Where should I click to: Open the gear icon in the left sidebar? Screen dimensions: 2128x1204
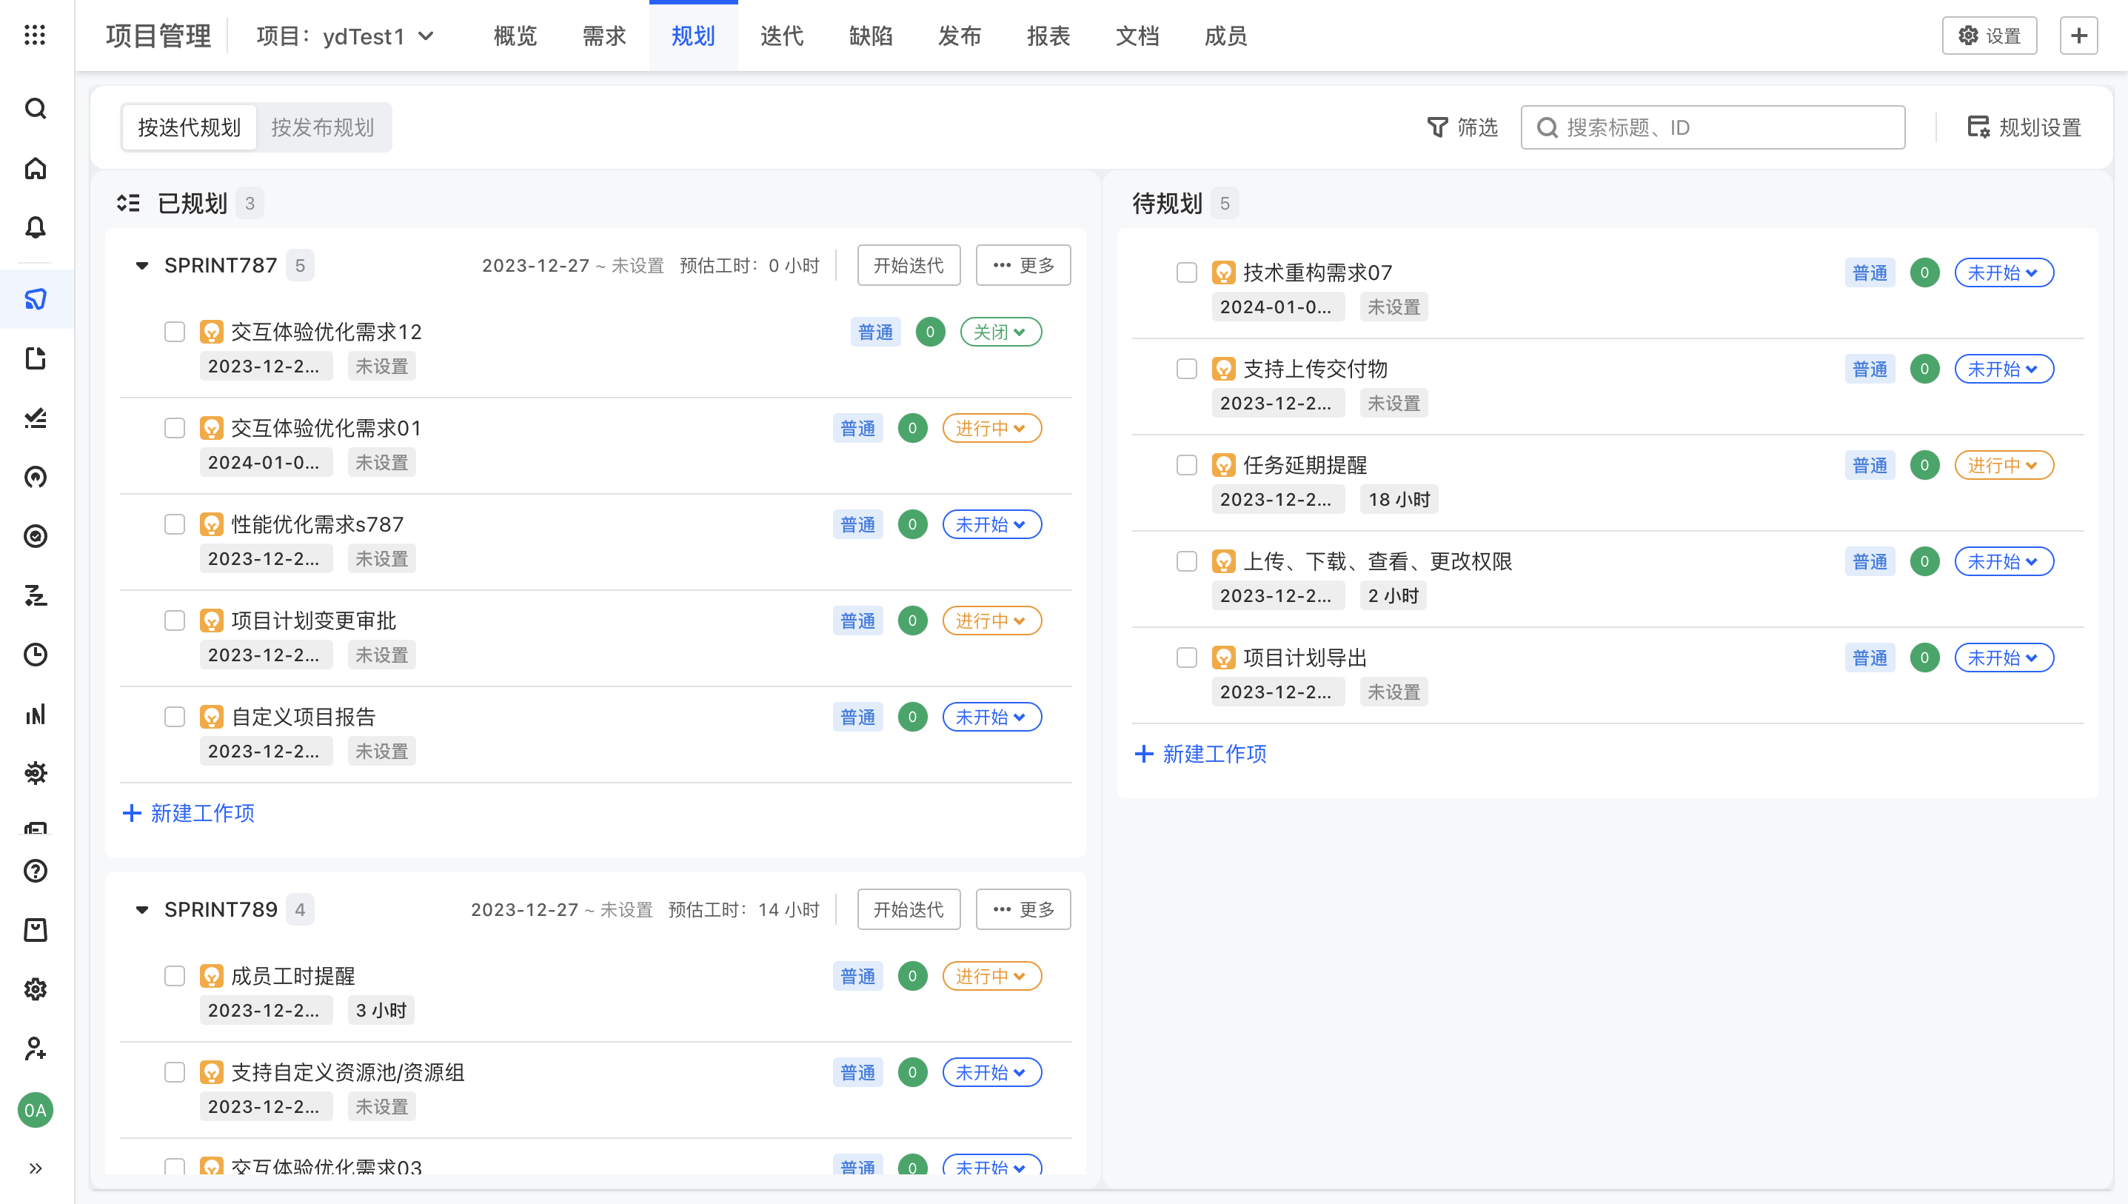click(x=35, y=989)
